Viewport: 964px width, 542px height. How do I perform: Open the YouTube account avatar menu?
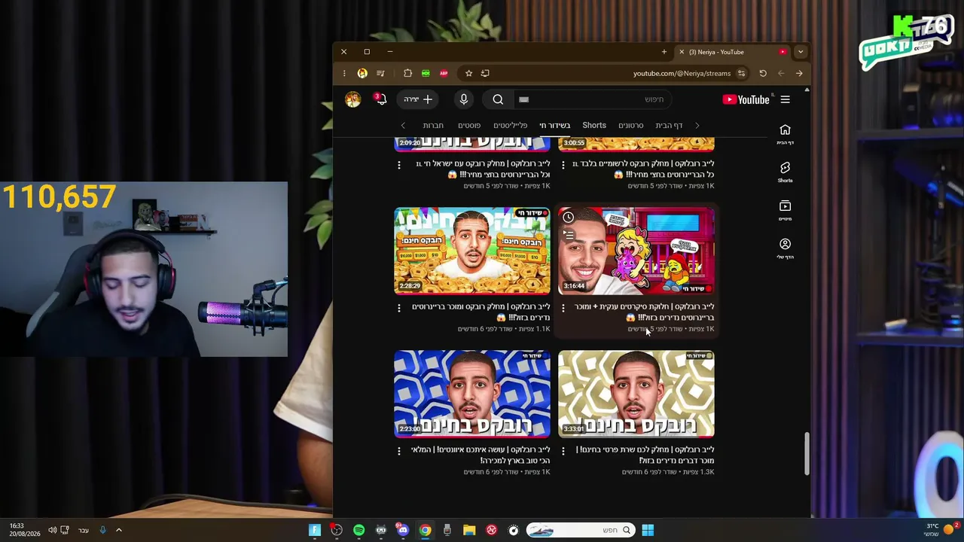click(x=352, y=99)
